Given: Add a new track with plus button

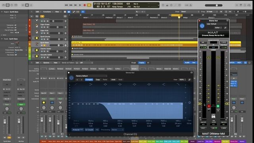Looking at the screenshot, I should (x=31, y=16).
